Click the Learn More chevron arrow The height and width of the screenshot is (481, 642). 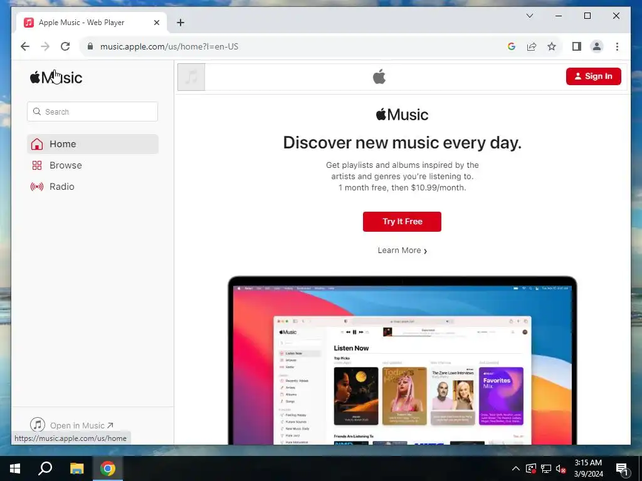pyautogui.click(x=426, y=251)
